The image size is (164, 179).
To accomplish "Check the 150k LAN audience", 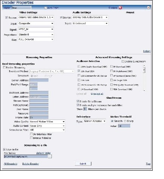I will (79, 80).
